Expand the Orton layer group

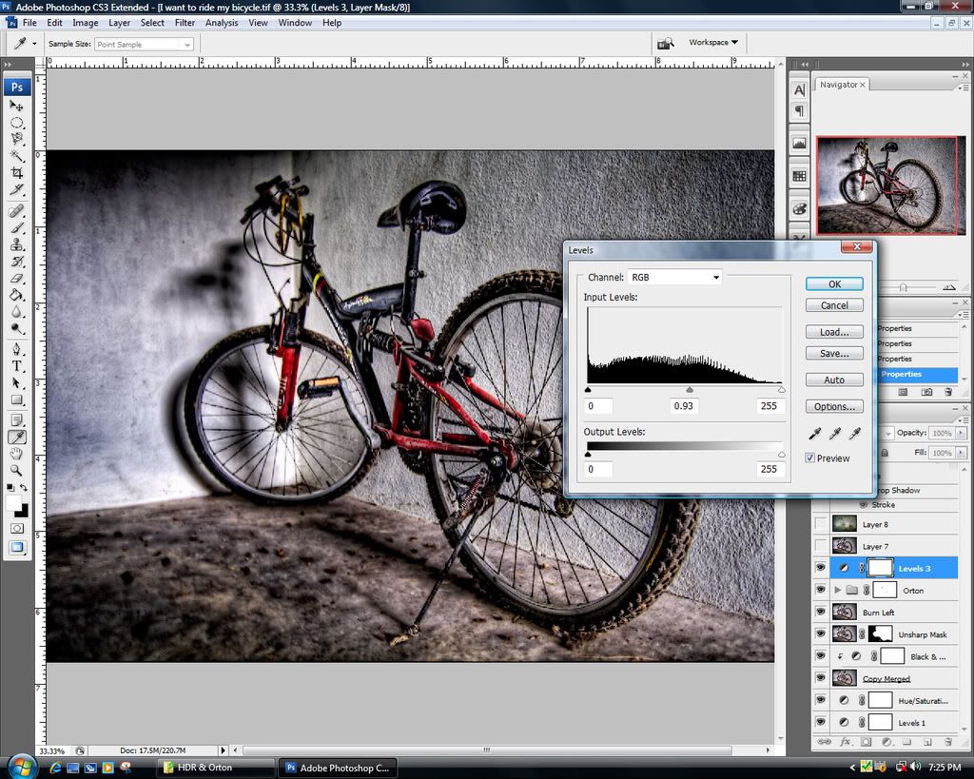[x=837, y=590]
